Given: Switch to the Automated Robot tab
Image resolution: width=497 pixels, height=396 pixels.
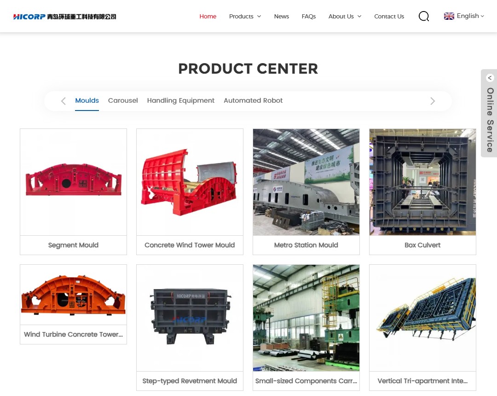Looking at the screenshot, I should (x=253, y=100).
